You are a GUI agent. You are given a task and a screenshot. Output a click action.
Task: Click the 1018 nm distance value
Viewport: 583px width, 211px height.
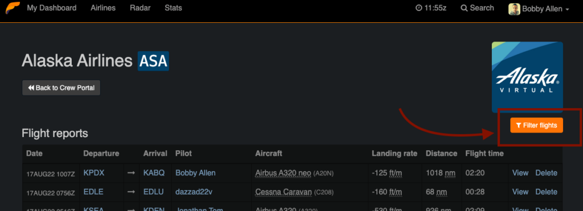tap(441, 173)
